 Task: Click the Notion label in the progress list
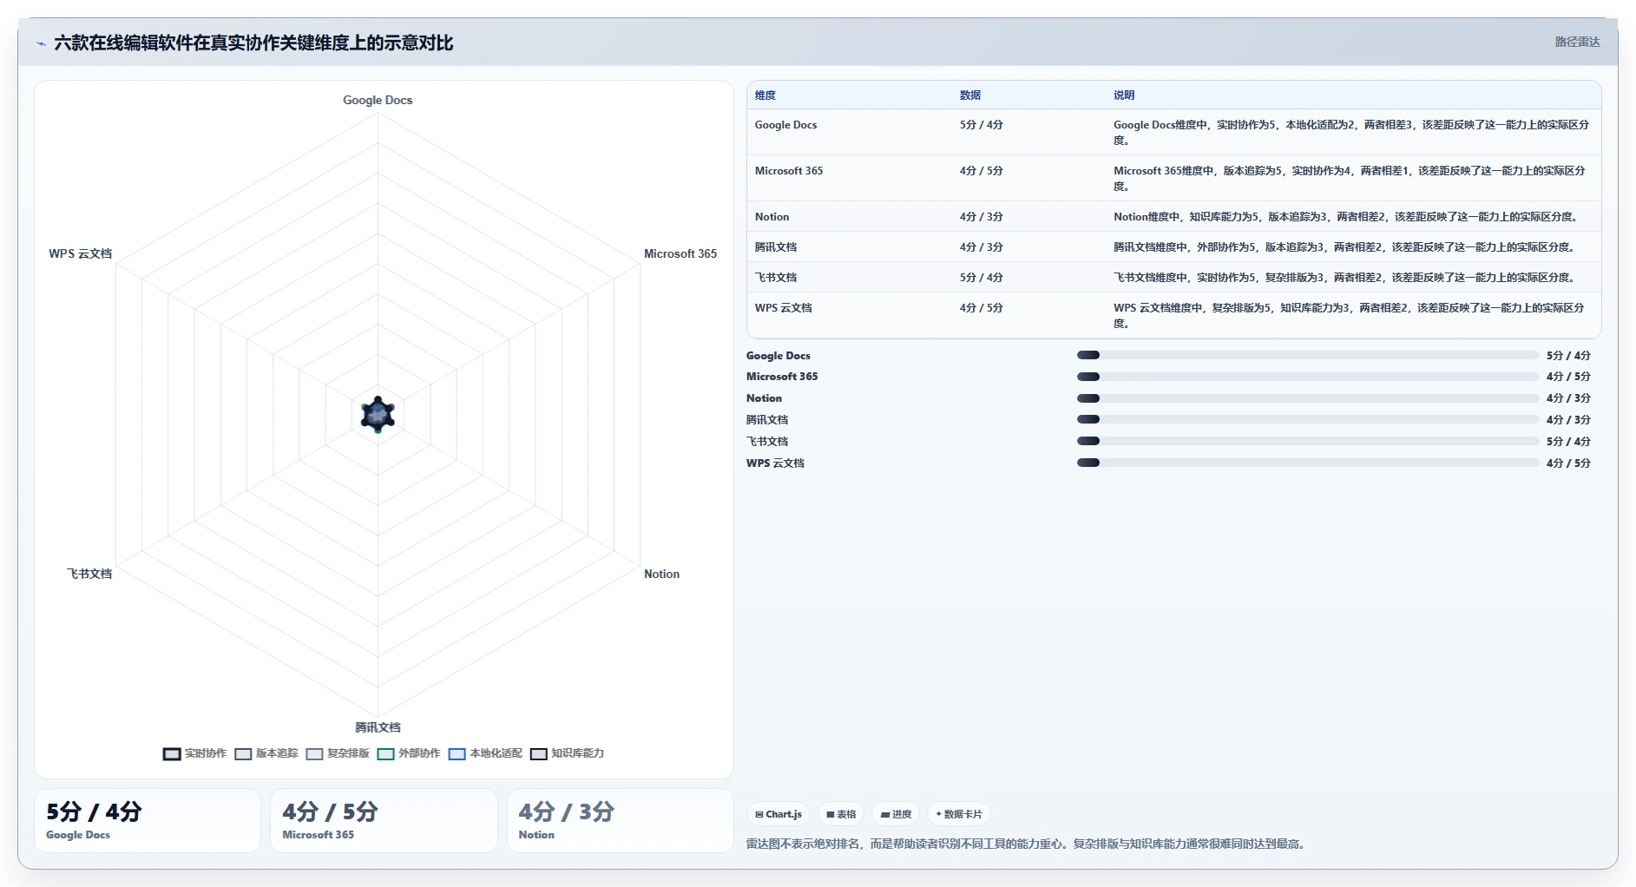pyautogui.click(x=764, y=398)
